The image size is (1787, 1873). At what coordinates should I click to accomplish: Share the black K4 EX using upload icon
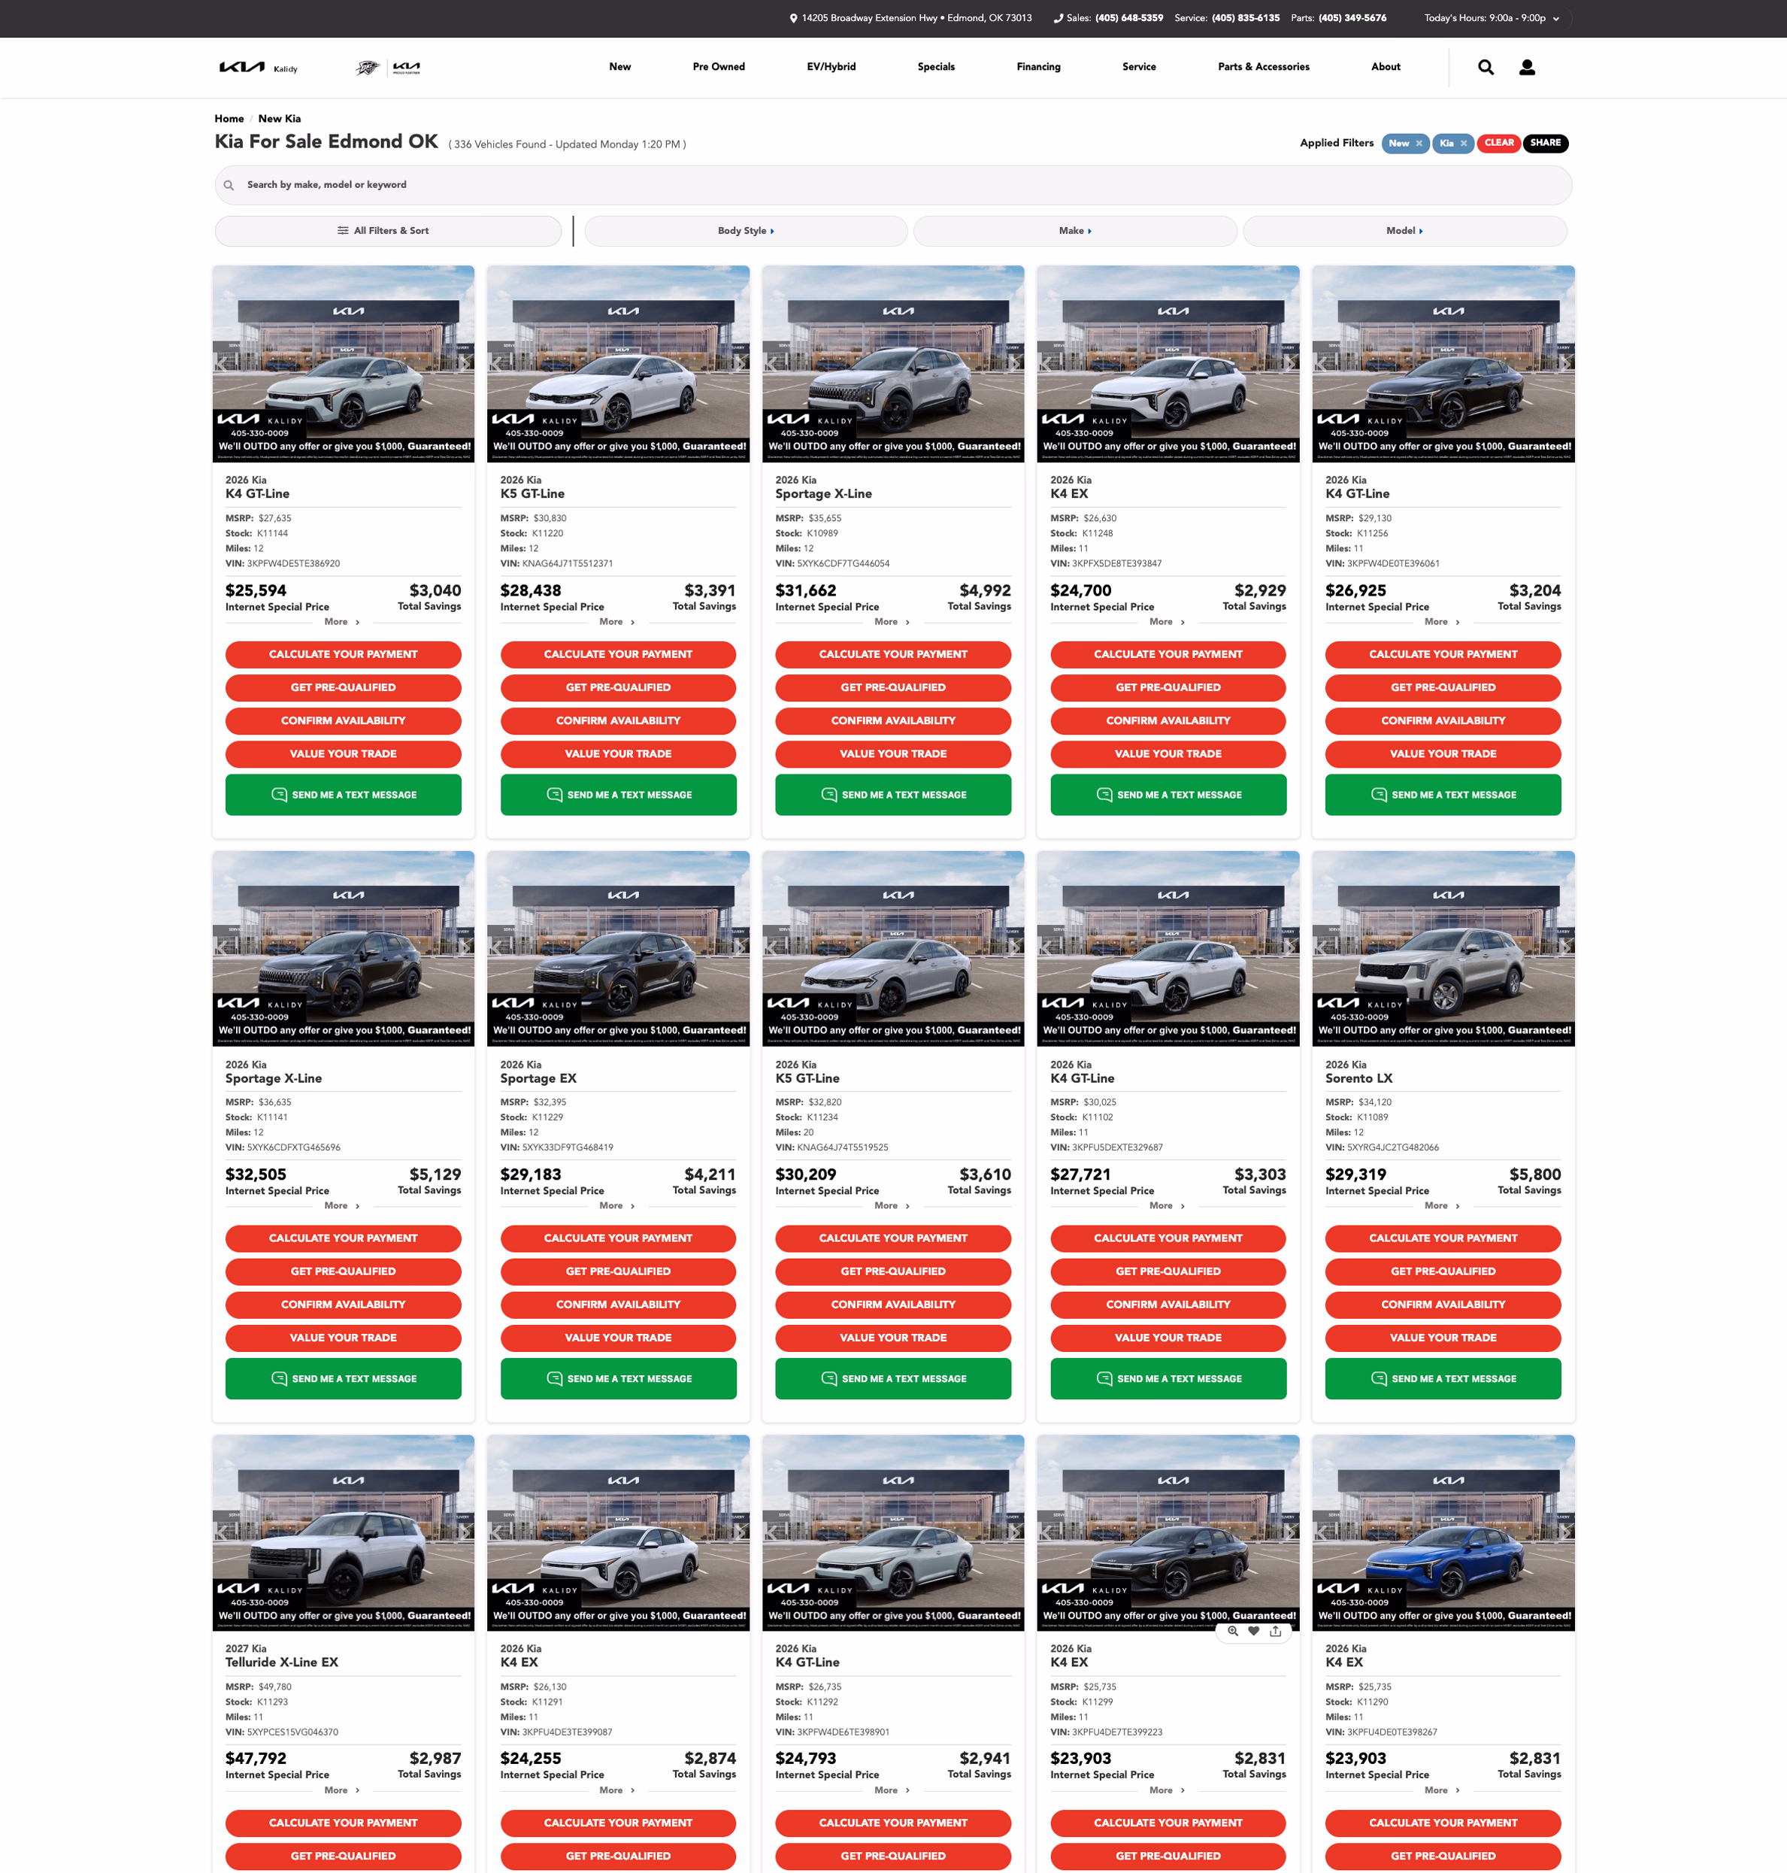[1276, 1631]
